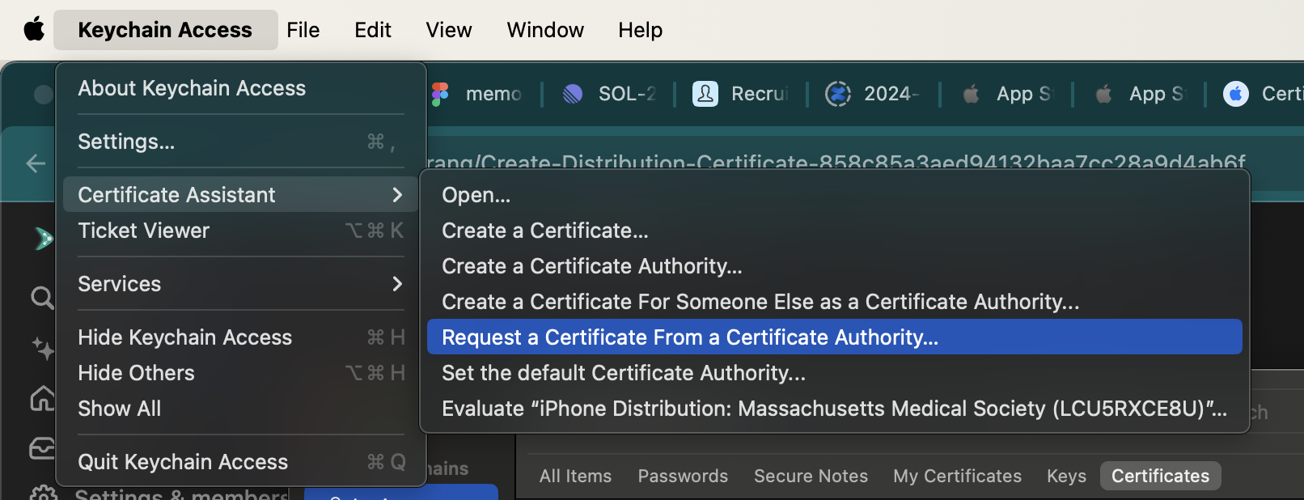Screen dimensions: 1304x500
Task: Click the back arrow in the browser
Action: pos(36,163)
